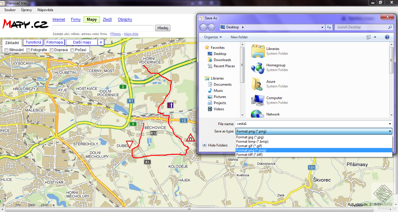This screenshot has height=212, width=398.
Task: Click green waypoint marker number 2
Action: (x=123, y=87)
